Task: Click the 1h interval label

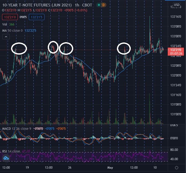Action: coord(77,5)
